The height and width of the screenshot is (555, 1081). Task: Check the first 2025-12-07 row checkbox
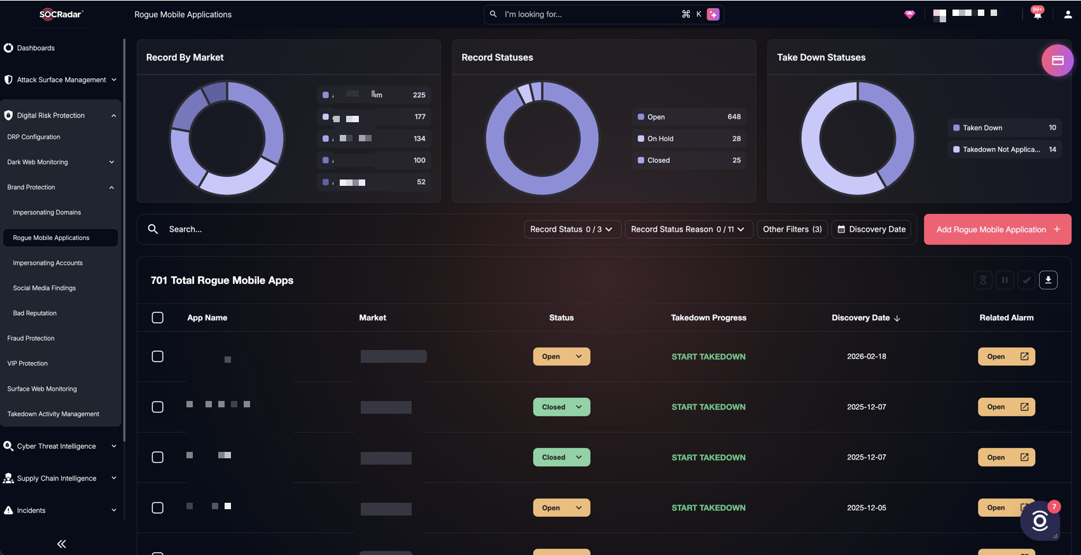(x=158, y=407)
